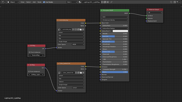Expand the right sidebar region arrow
The image size is (182, 102).
181,7
